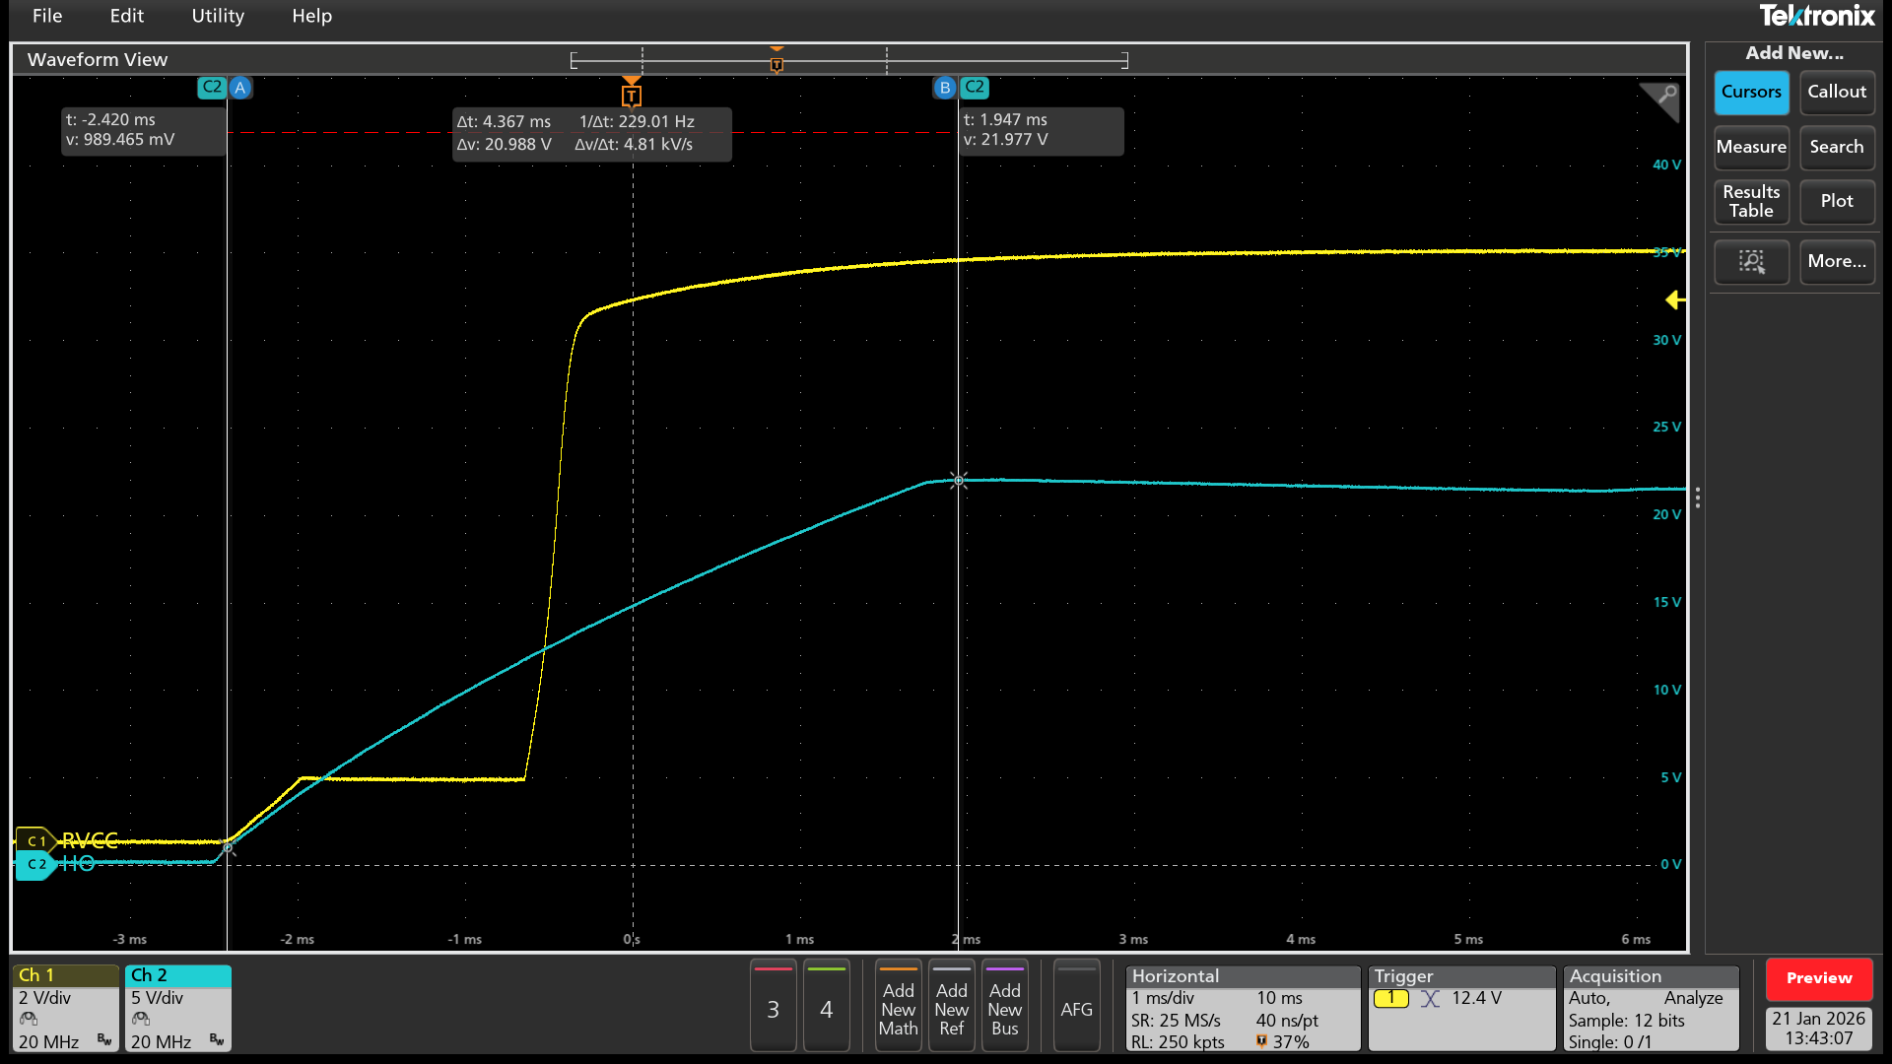Click the orange trigger position marker
The image size is (1892, 1064).
[632, 94]
